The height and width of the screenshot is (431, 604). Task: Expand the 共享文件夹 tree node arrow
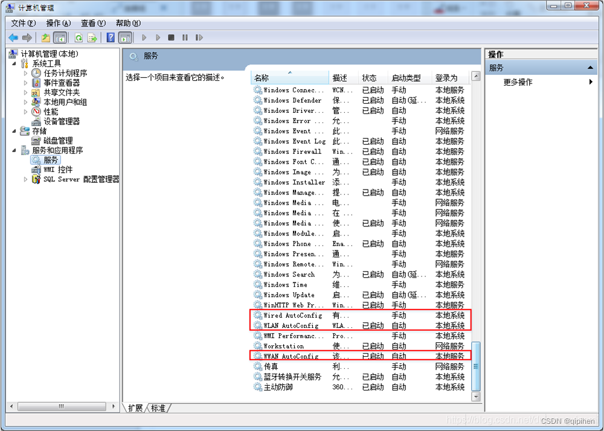pyautogui.click(x=26, y=92)
